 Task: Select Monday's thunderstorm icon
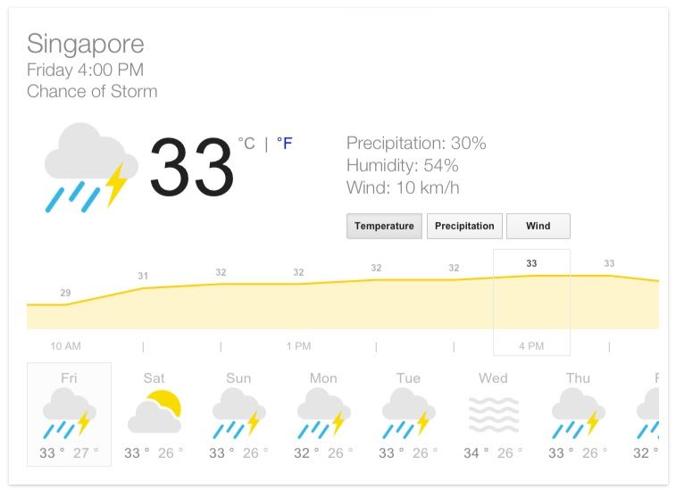coord(324,413)
